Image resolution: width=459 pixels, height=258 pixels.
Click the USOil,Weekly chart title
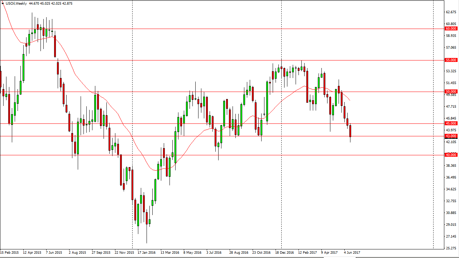pos(17,3)
